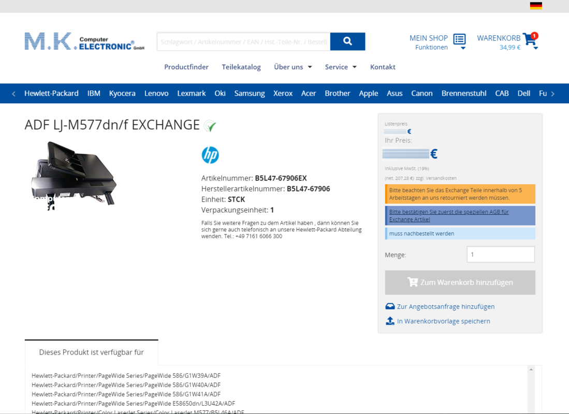Click the green checkmark beside product title
The image size is (569, 414).
click(210, 126)
